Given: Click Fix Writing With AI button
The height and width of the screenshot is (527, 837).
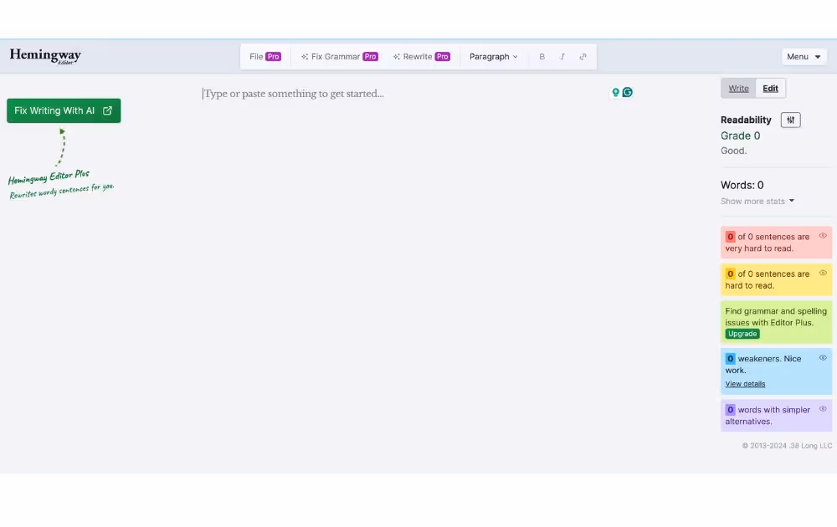Looking at the screenshot, I should (64, 110).
